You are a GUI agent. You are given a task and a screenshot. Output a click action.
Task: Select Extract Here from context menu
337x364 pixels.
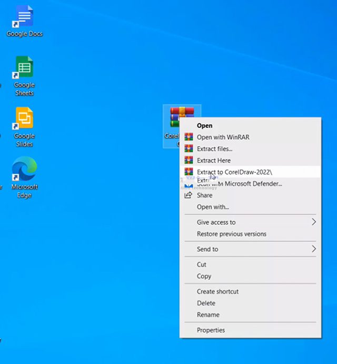pos(213,160)
